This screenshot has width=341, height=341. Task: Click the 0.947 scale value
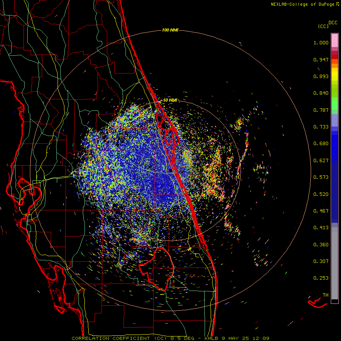click(321, 59)
